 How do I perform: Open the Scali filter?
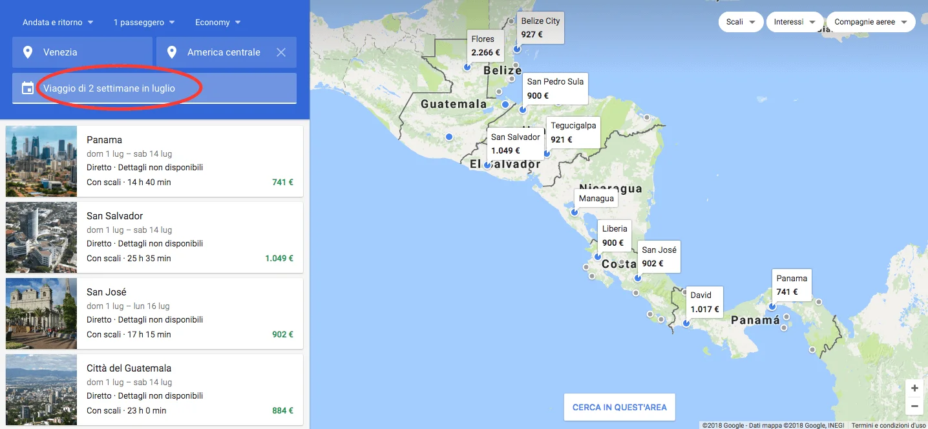coord(740,22)
